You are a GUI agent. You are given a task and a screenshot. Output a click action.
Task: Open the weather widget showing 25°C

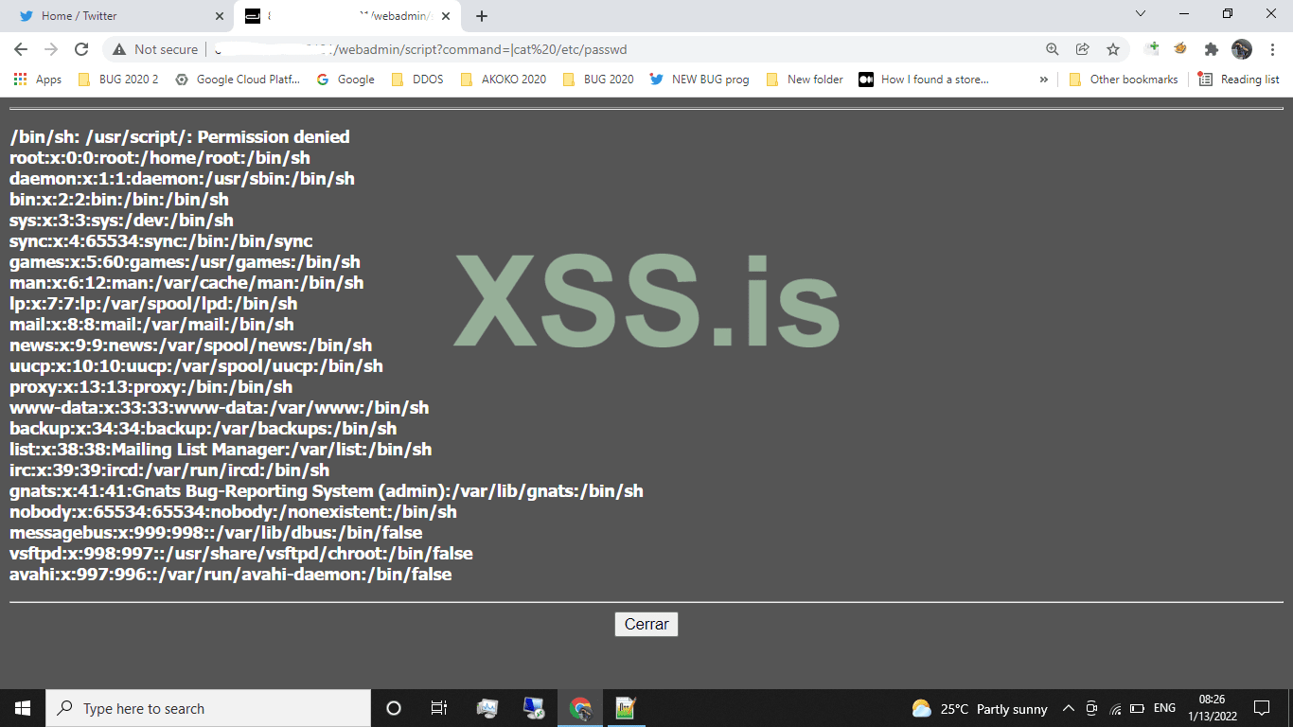tap(980, 708)
